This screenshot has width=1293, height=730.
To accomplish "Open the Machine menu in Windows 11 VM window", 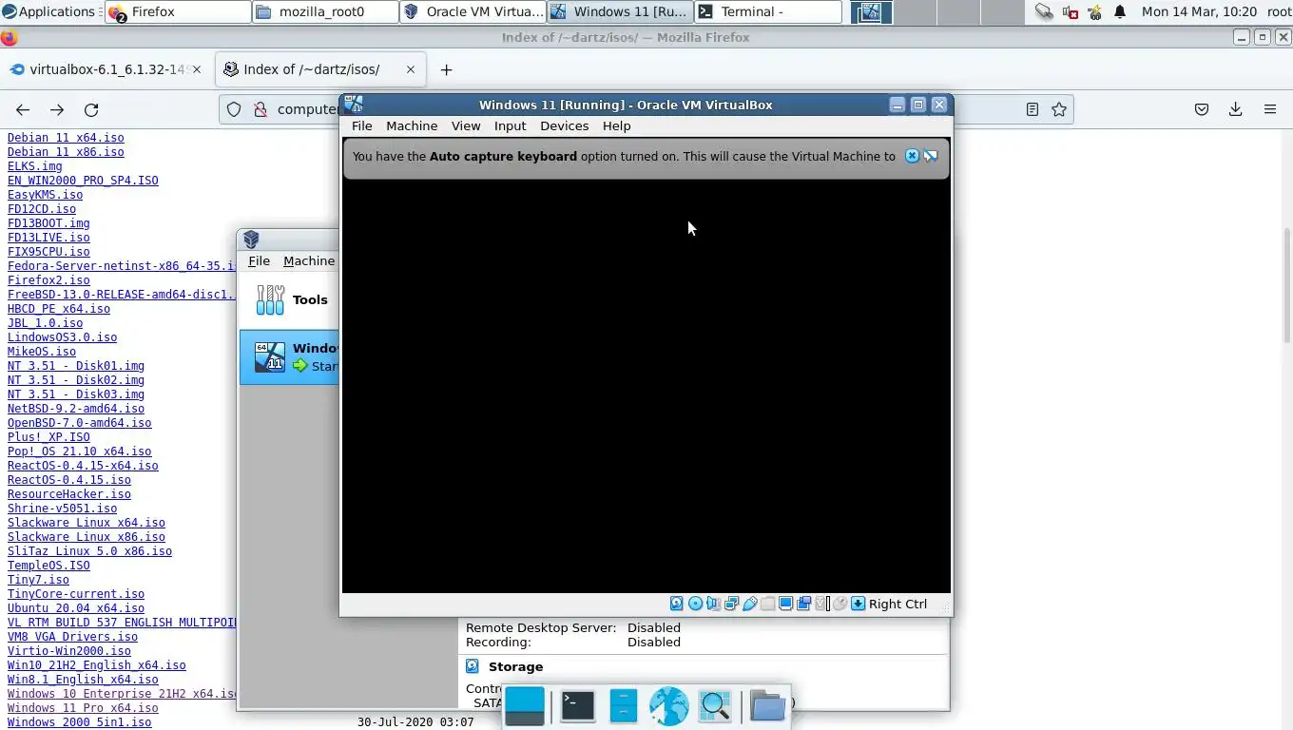I will coord(412,125).
